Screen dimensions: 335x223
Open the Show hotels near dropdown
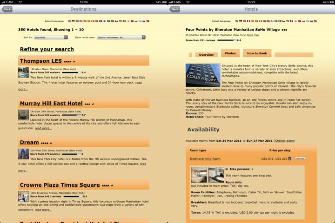coord(121,37)
